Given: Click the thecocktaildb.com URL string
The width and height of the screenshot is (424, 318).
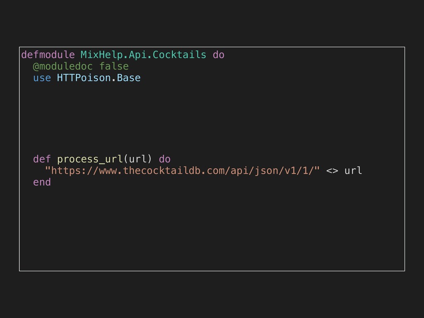Looking at the screenshot, I should click(182, 171).
